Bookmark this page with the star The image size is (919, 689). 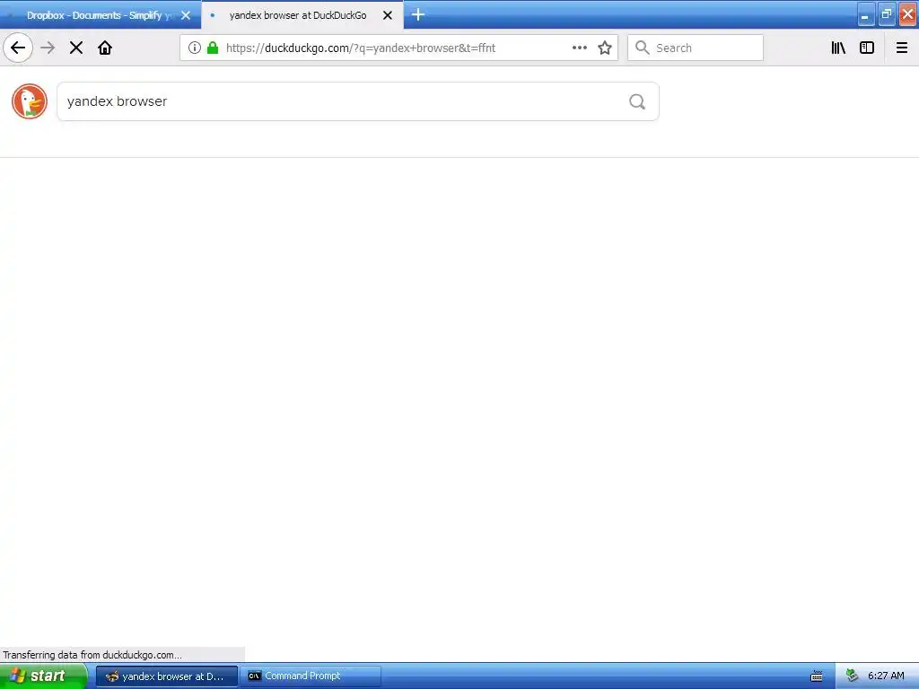point(605,48)
